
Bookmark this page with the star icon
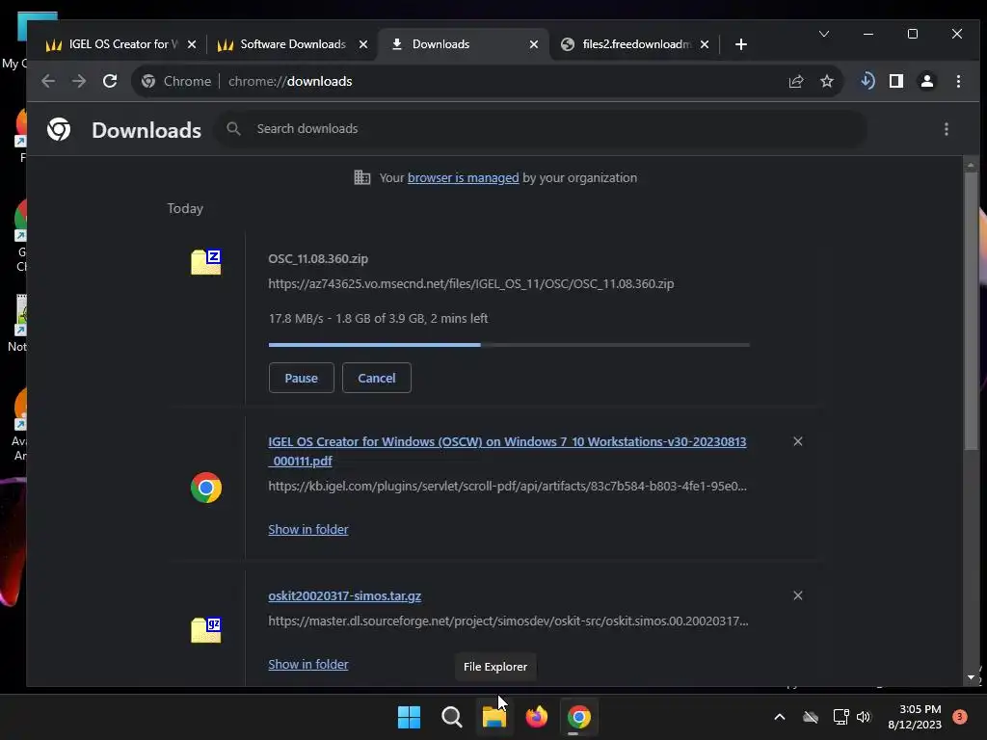827,81
